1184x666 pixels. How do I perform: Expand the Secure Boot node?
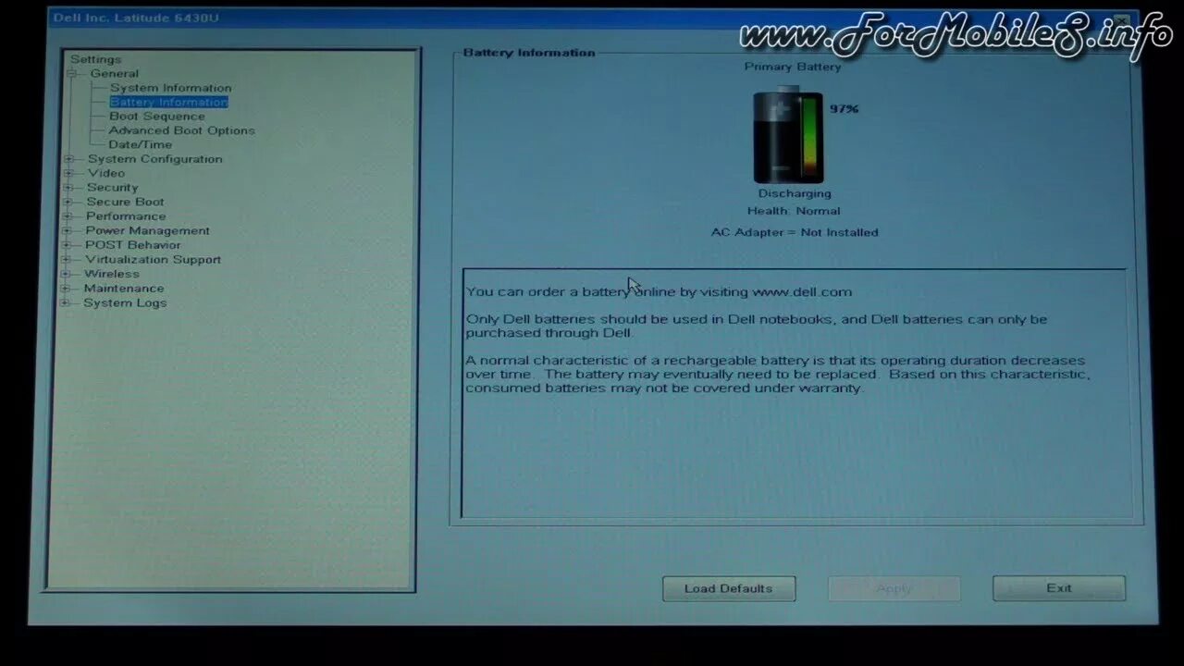pyautogui.click(x=68, y=202)
